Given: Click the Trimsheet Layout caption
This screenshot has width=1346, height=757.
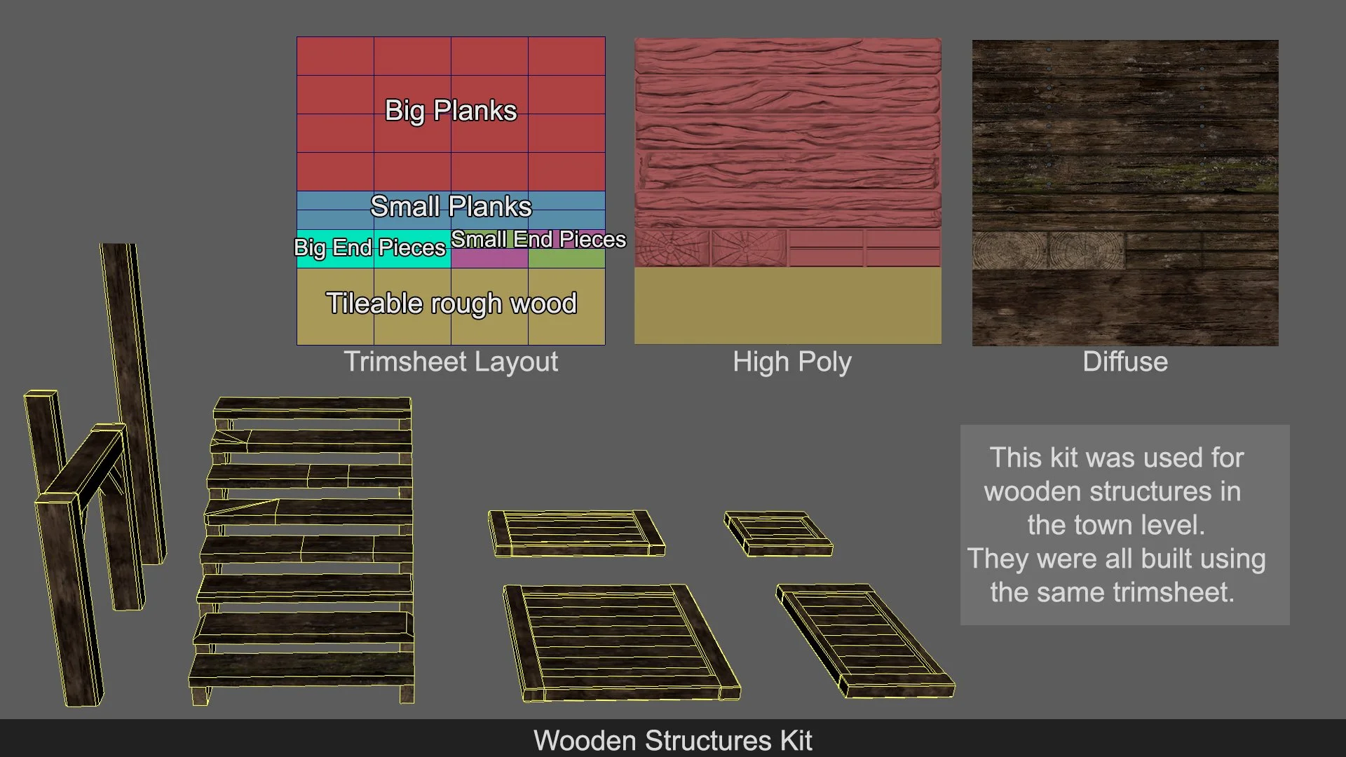Looking at the screenshot, I should coord(450,362).
